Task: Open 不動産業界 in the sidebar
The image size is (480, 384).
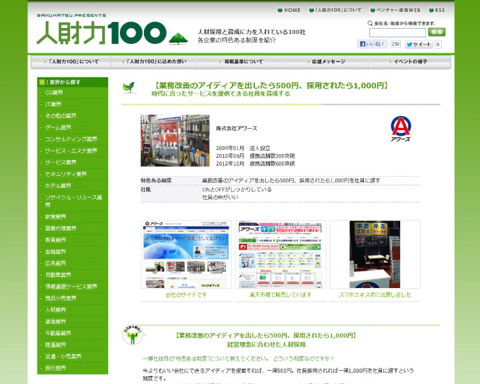Action: (x=58, y=333)
